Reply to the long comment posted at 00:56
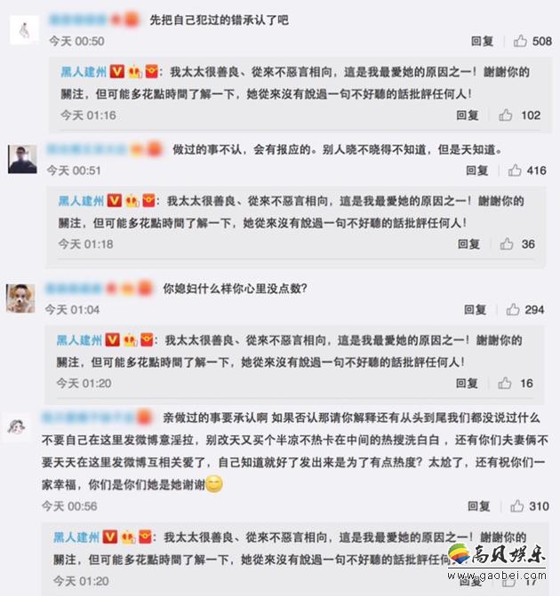This screenshot has width=560, height=596. [478, 506]
